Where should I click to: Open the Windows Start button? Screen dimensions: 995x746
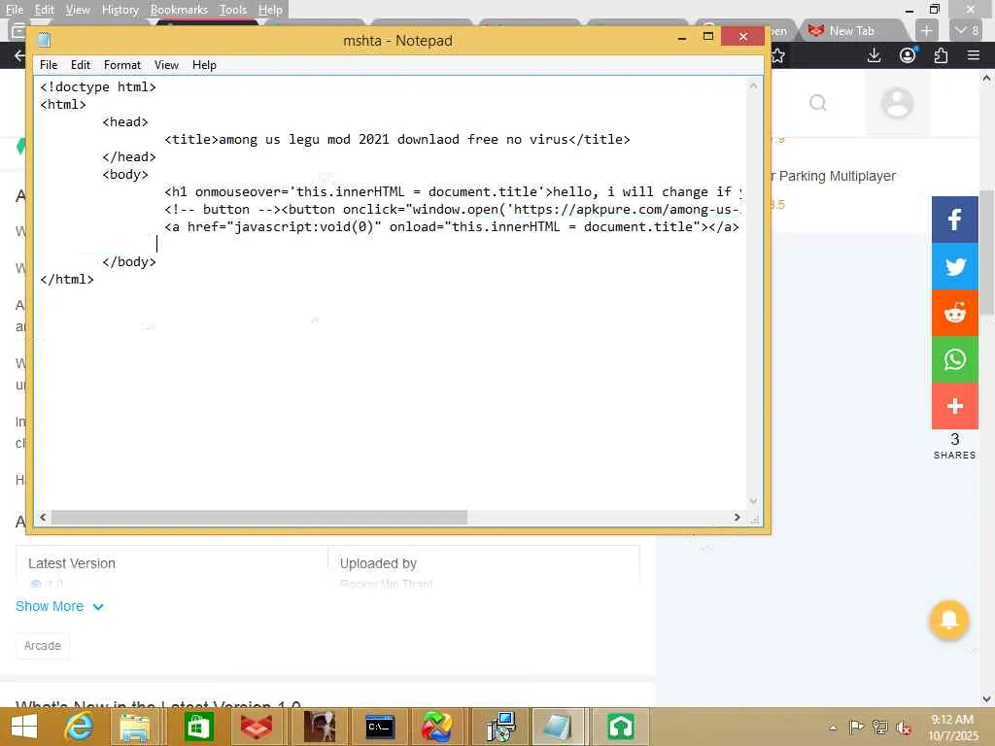coord(23,727)
